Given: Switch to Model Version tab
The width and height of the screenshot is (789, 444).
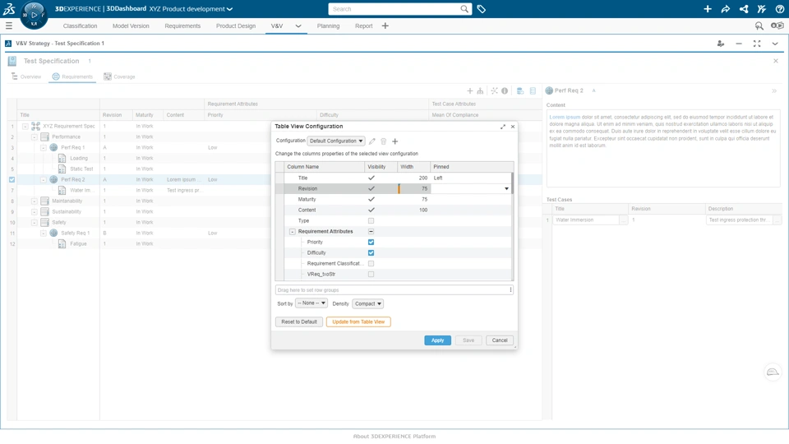Looking at the screenshot, I should pos(131,25).
